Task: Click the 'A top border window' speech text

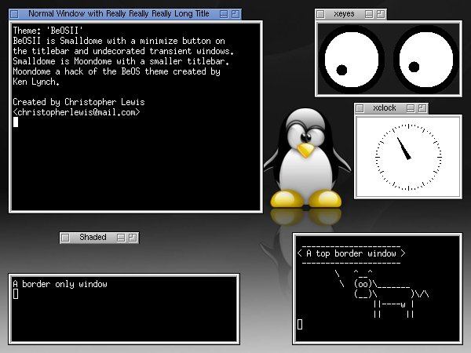Action: tap(351, 253)
